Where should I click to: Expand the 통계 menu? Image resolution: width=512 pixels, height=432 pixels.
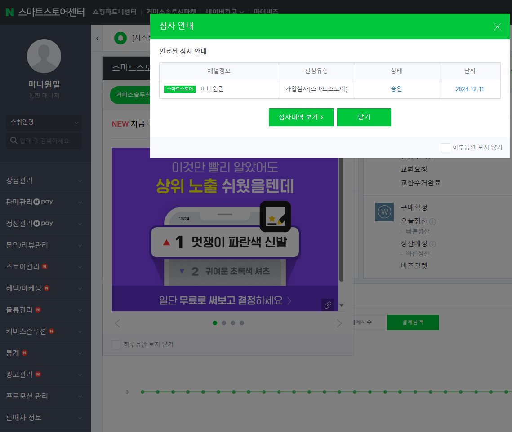pos(45,353)
